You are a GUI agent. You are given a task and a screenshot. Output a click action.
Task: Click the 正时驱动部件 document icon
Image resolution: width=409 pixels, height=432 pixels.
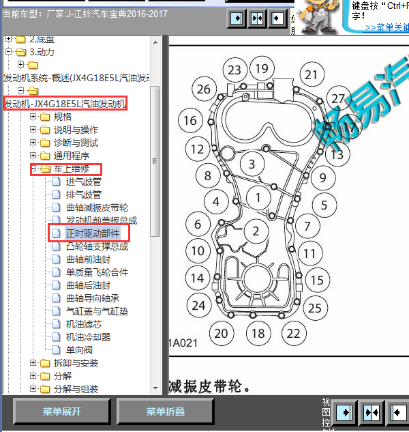57,233
